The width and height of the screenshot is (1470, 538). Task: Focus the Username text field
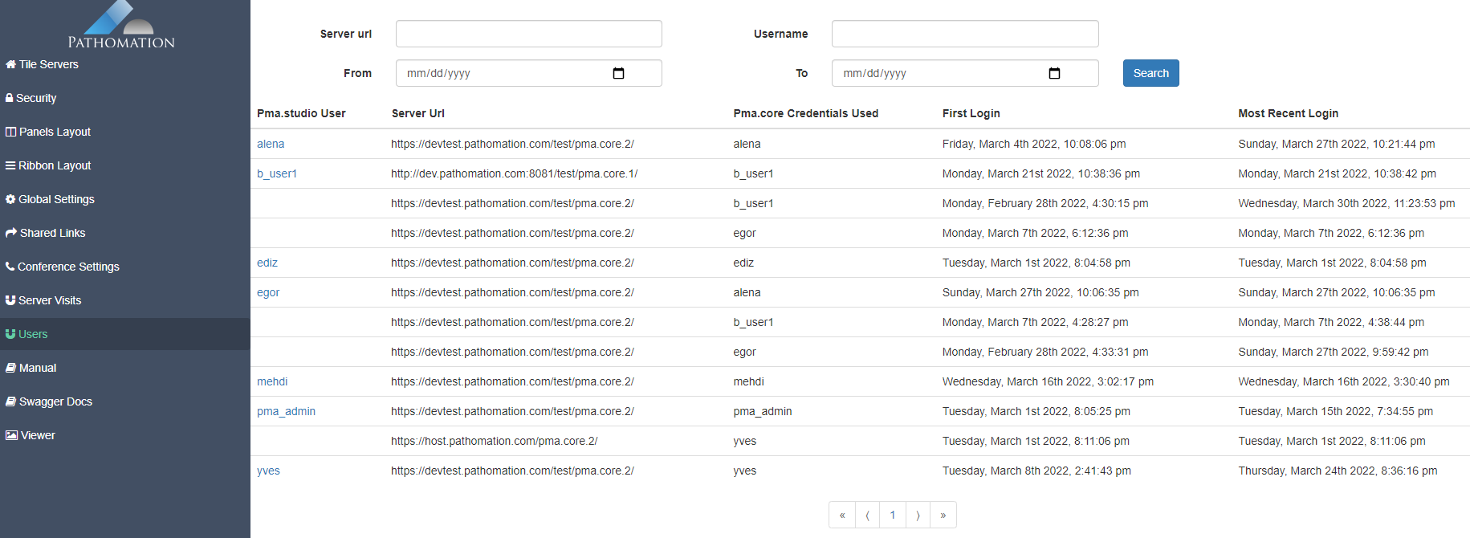(964, 34)
